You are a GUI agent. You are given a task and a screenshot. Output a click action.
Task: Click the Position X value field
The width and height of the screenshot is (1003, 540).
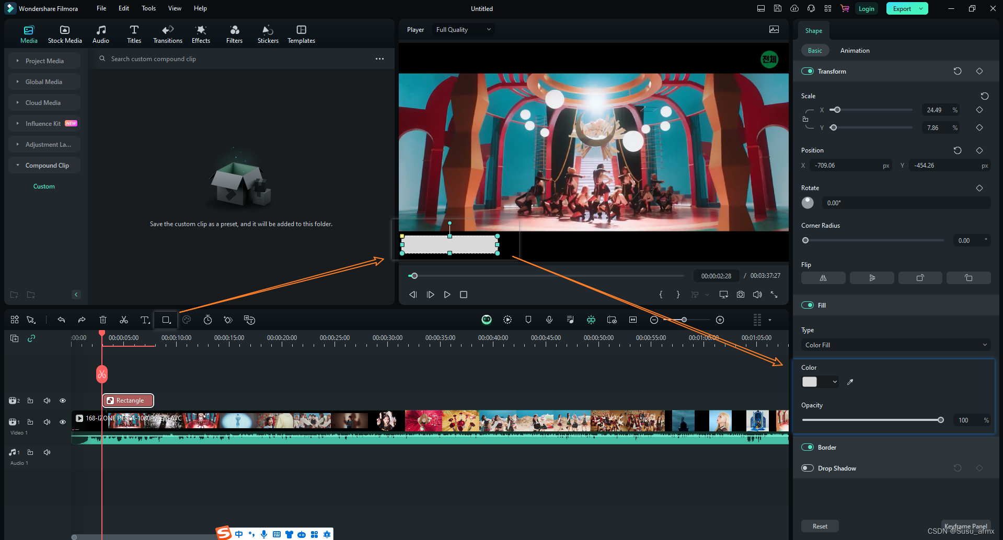[851, 166]
